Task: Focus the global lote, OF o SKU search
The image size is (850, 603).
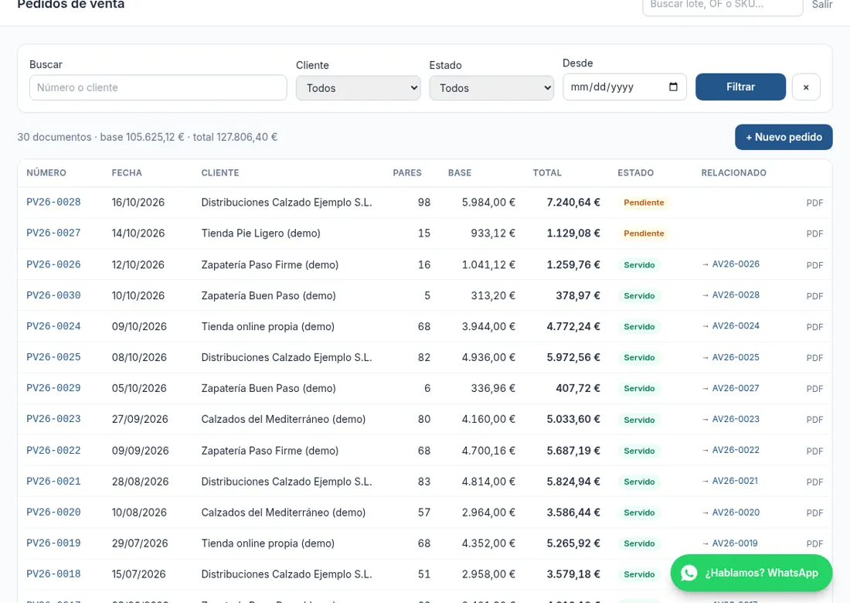Action: click(x=722, y=5)
